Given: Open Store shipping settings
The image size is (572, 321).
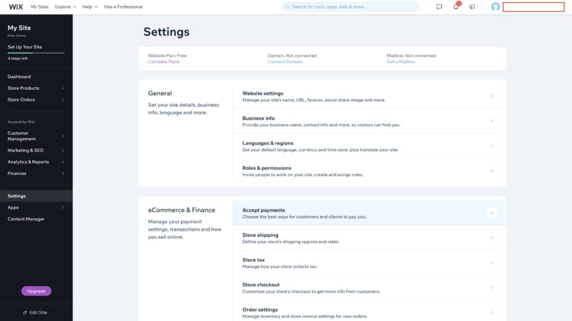Looking at the screenshot, I should tap(370, 238).
